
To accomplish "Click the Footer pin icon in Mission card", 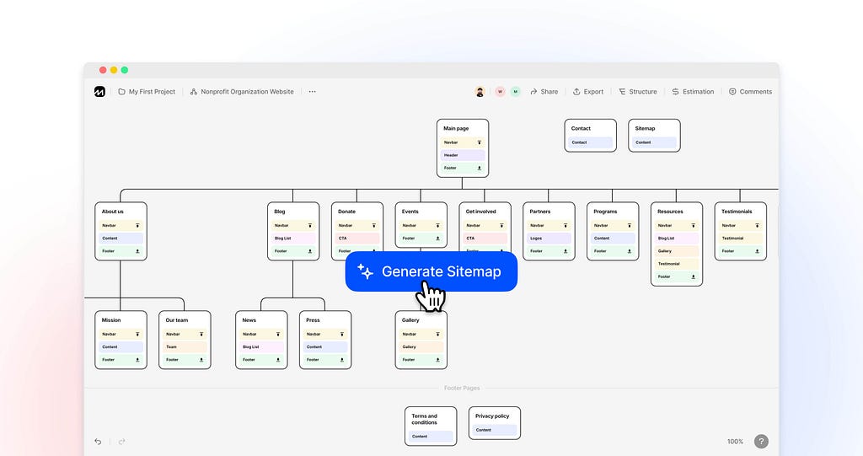I will click(137, 360).
